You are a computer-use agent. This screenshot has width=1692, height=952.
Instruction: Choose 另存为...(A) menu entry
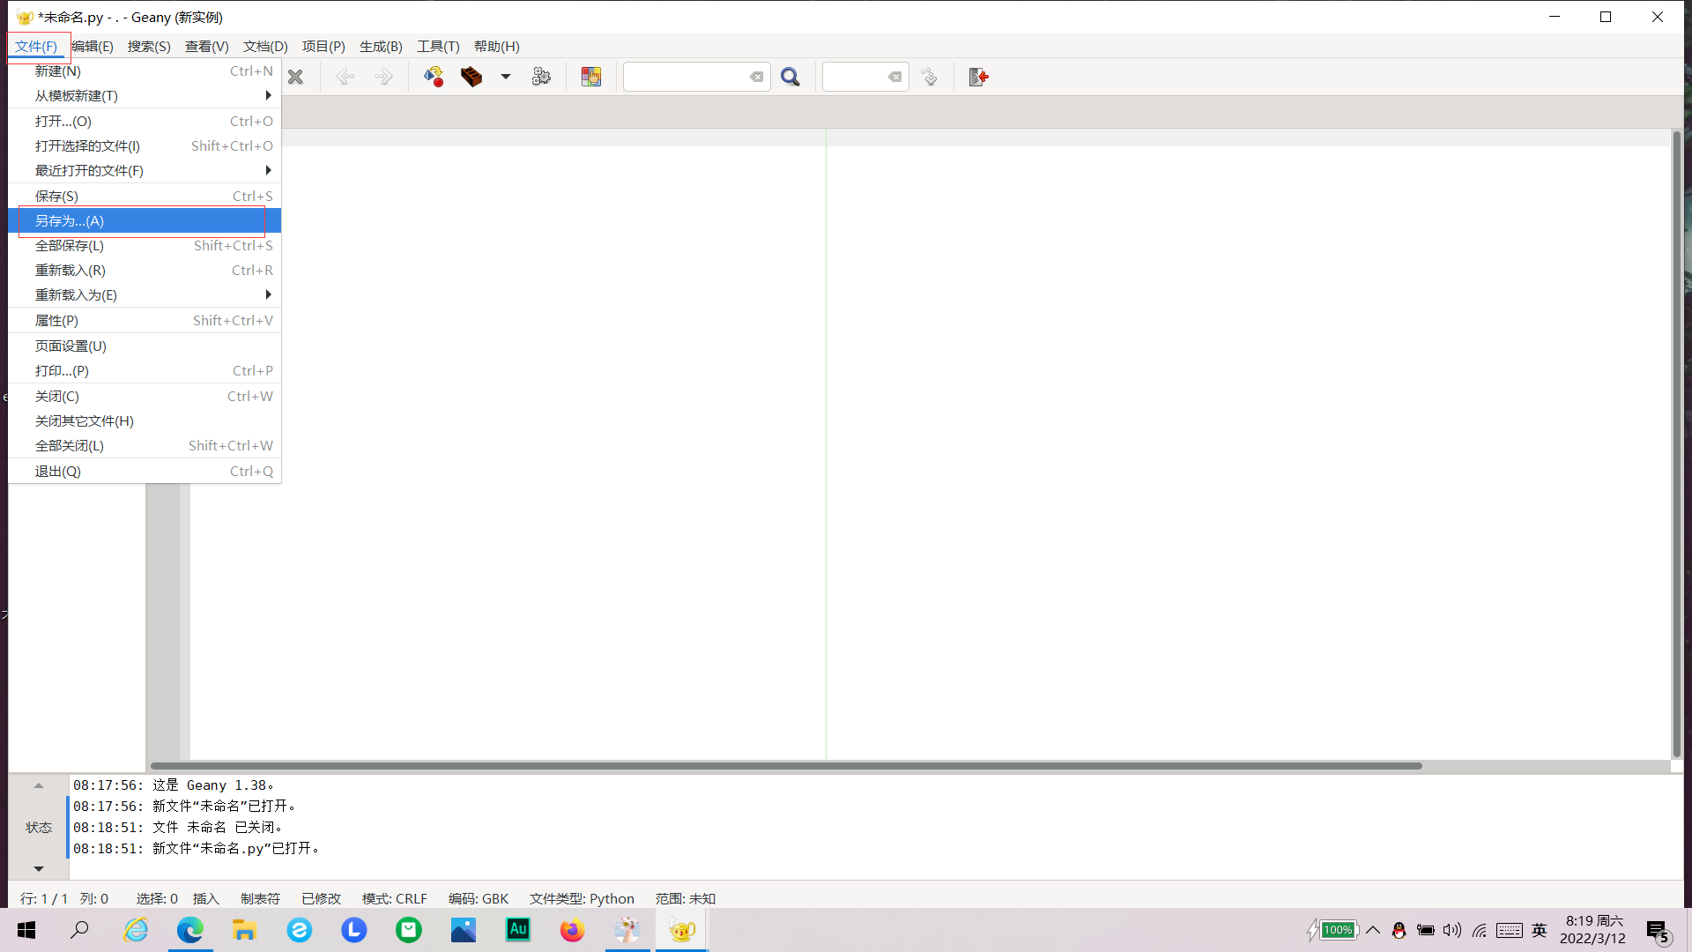145,220
